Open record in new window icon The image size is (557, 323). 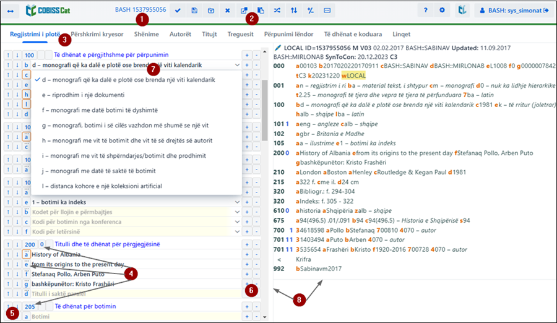tap(244, 11)
